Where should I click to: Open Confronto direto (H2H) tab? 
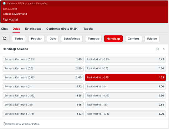(62, 29)
